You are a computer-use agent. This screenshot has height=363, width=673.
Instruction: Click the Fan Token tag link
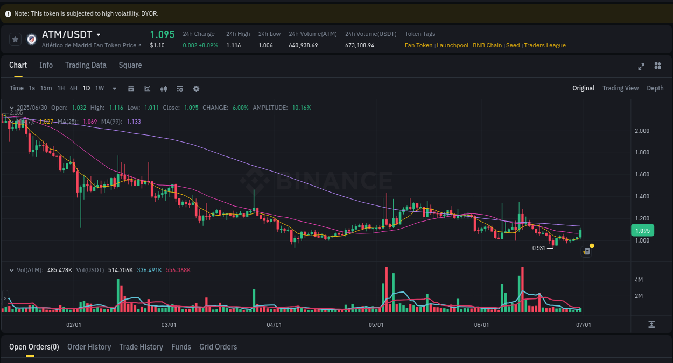(x=418, y=45)
